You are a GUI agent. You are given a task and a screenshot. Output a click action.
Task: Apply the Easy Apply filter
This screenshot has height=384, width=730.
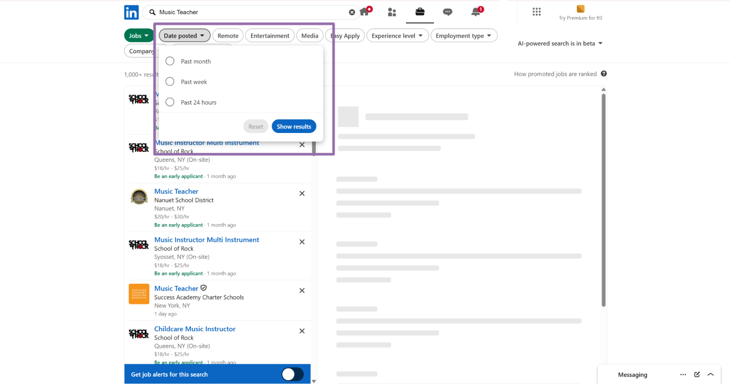[345, 36]
